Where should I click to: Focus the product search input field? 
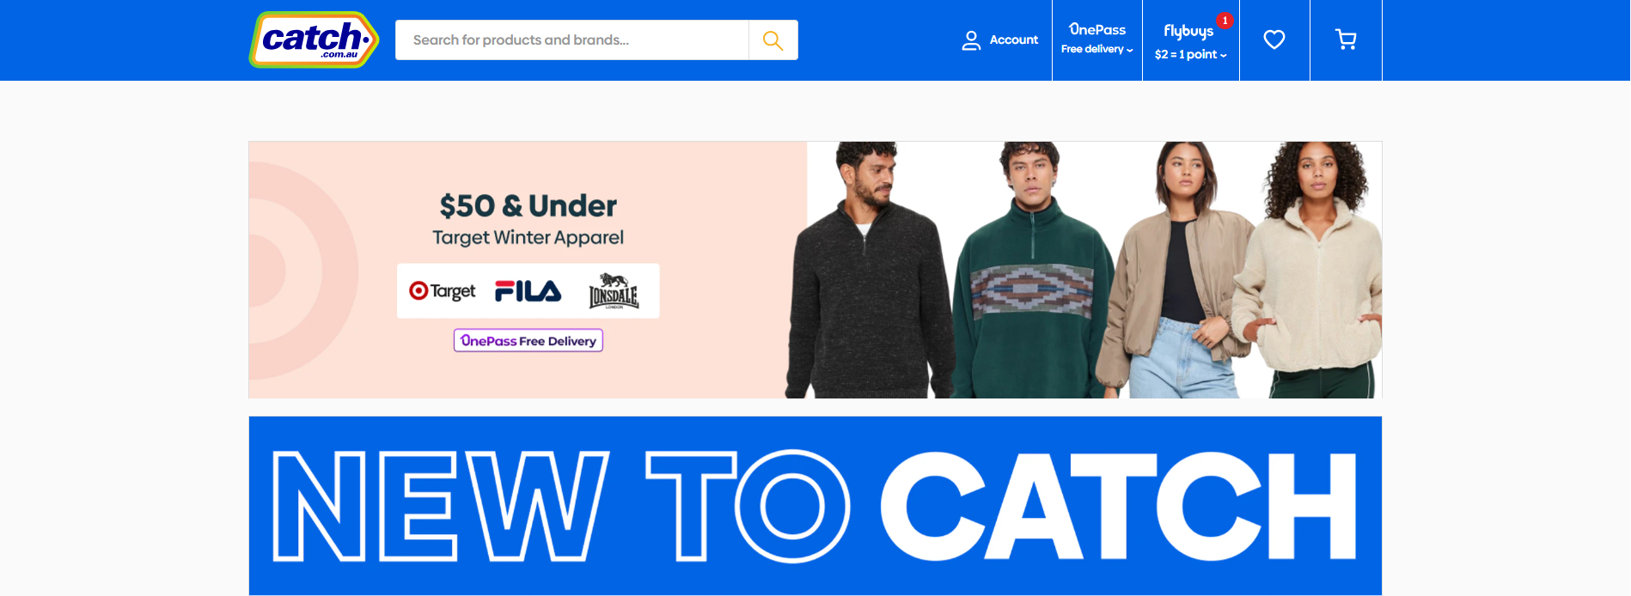(x=571, y=40)
